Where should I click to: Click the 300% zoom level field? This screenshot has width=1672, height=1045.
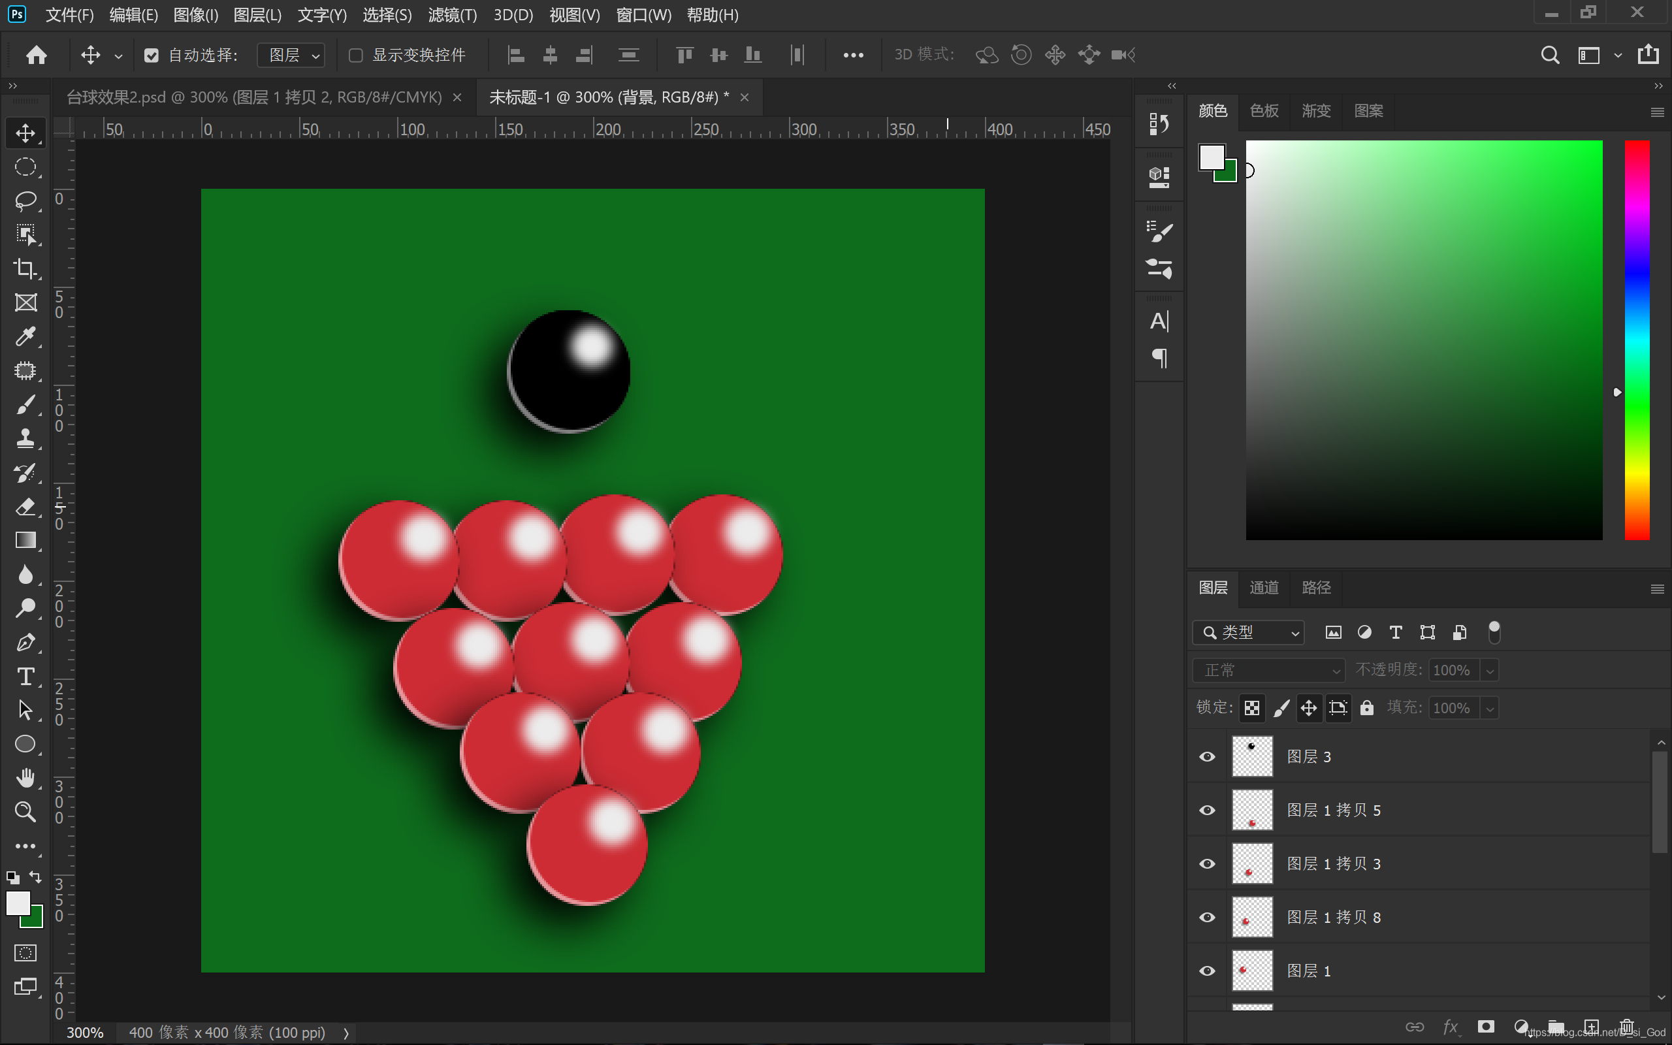coord(85,1033)
